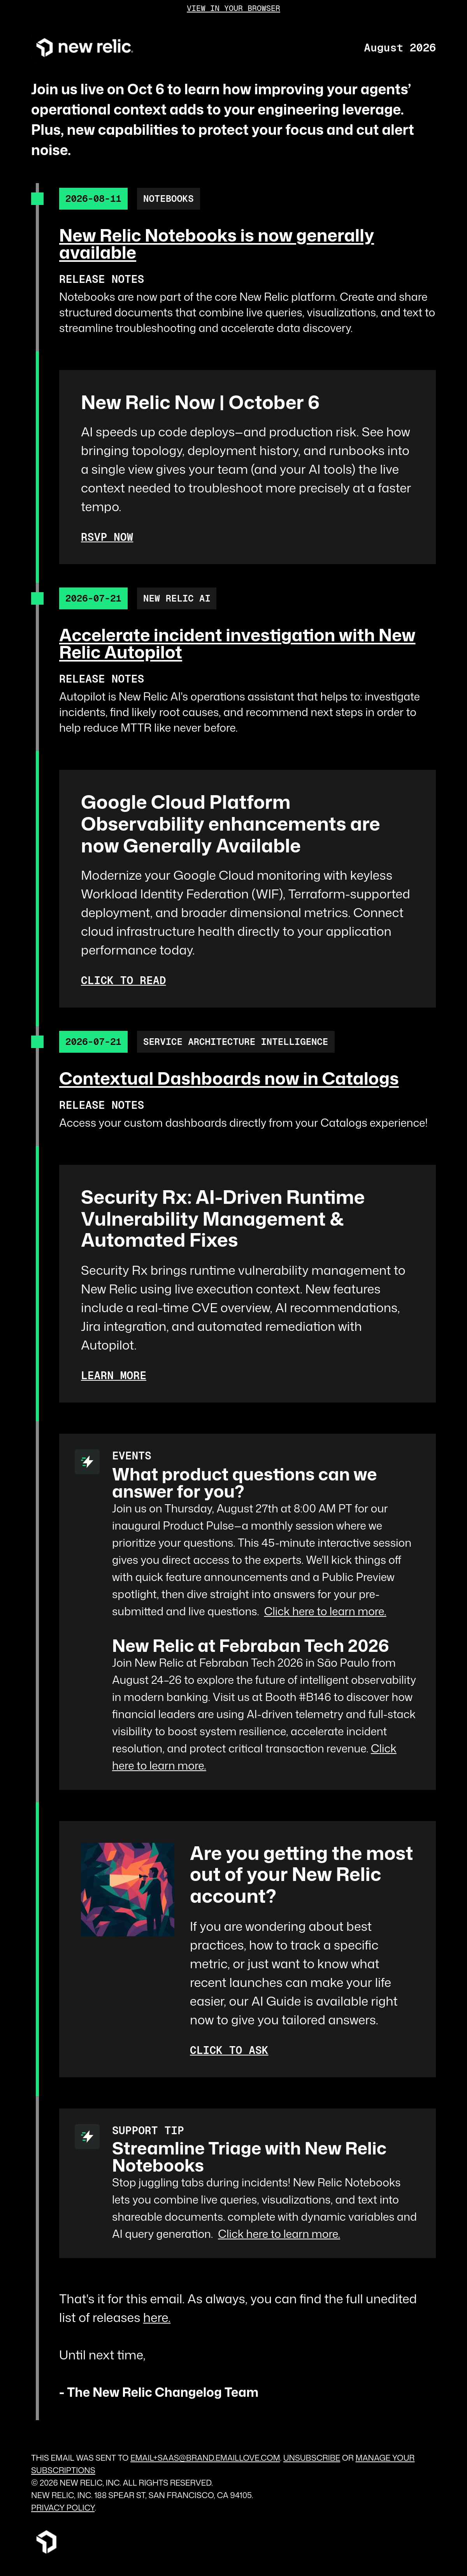The image size is (467, 2576).
Task: Click the lightning bolt icon beside Support Tip
Action: click(88, 2137)
